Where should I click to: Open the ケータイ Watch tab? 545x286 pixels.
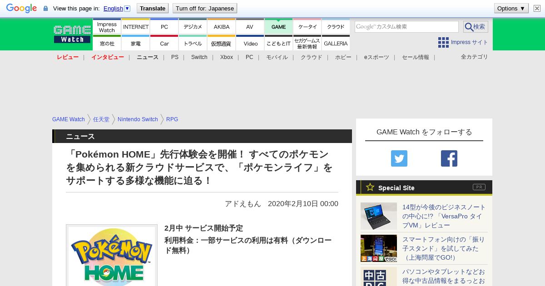coord(307,27)
